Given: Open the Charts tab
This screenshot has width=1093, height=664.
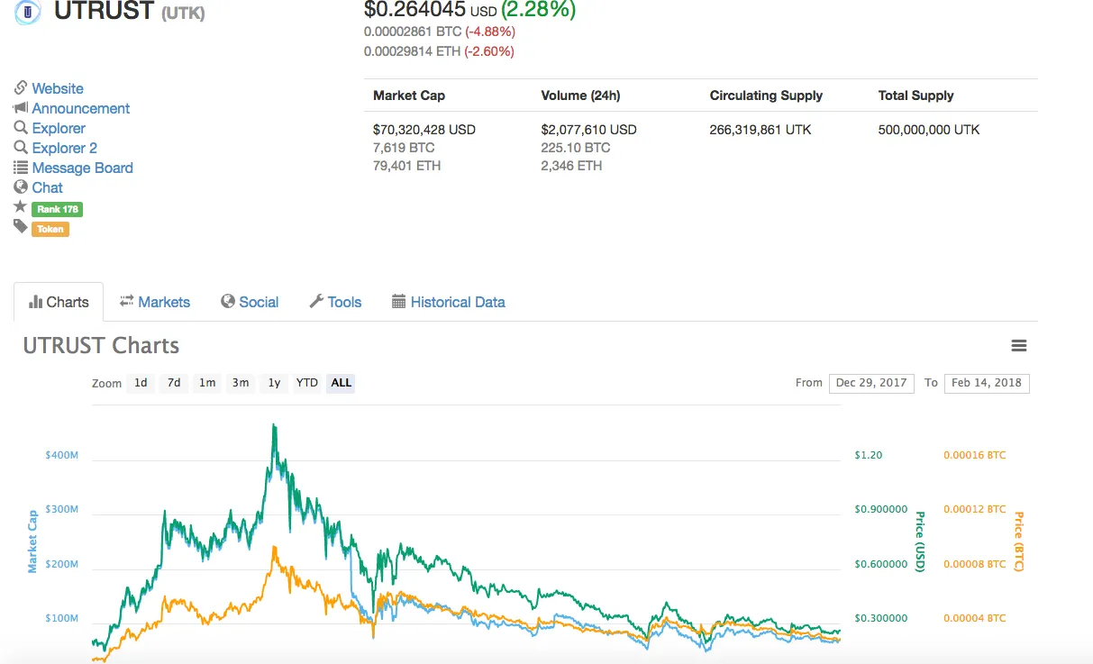Looking at the screenshot, I should pyautogui.click(x=59, y=302).
